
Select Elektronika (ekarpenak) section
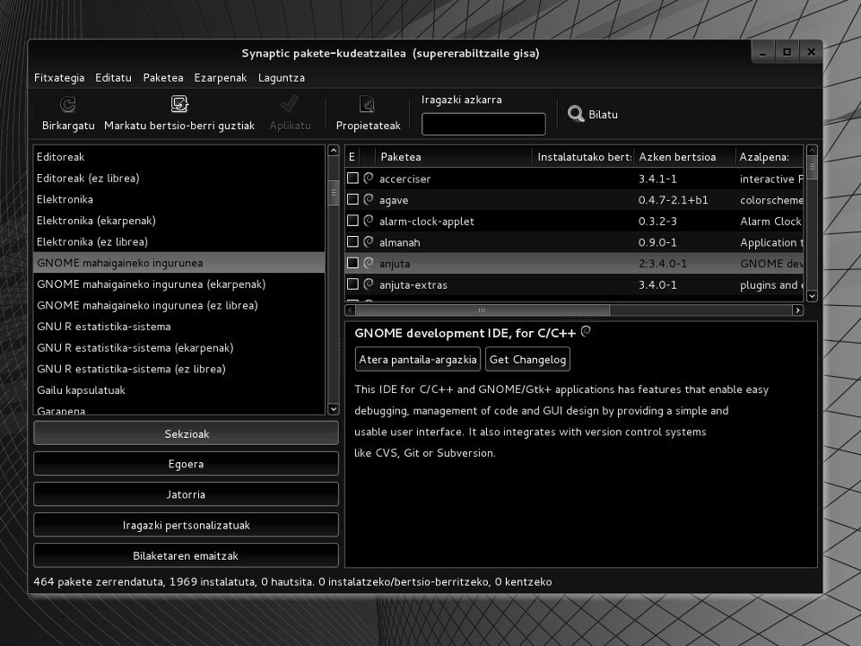pyautogui.click(x=179, y=221)
